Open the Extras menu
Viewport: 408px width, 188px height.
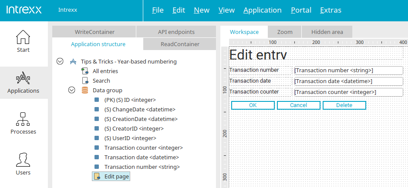coord(331,10)
